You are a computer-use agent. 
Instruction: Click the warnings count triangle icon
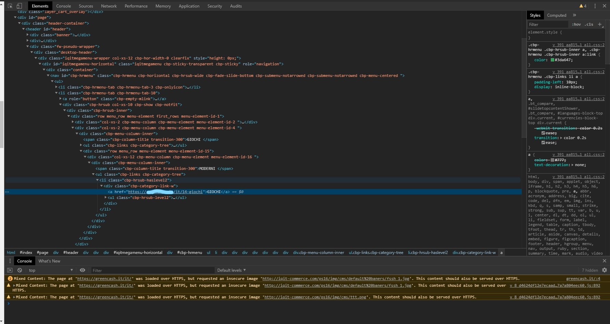(x=581, y=6)
